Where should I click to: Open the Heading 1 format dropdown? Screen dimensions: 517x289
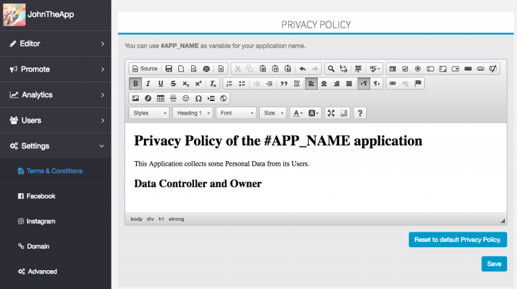click(193, 113)
